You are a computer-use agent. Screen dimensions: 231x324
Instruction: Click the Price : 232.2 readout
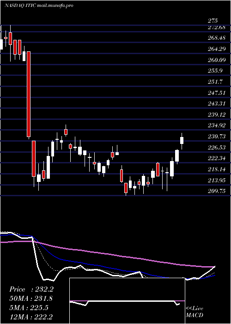31,289
